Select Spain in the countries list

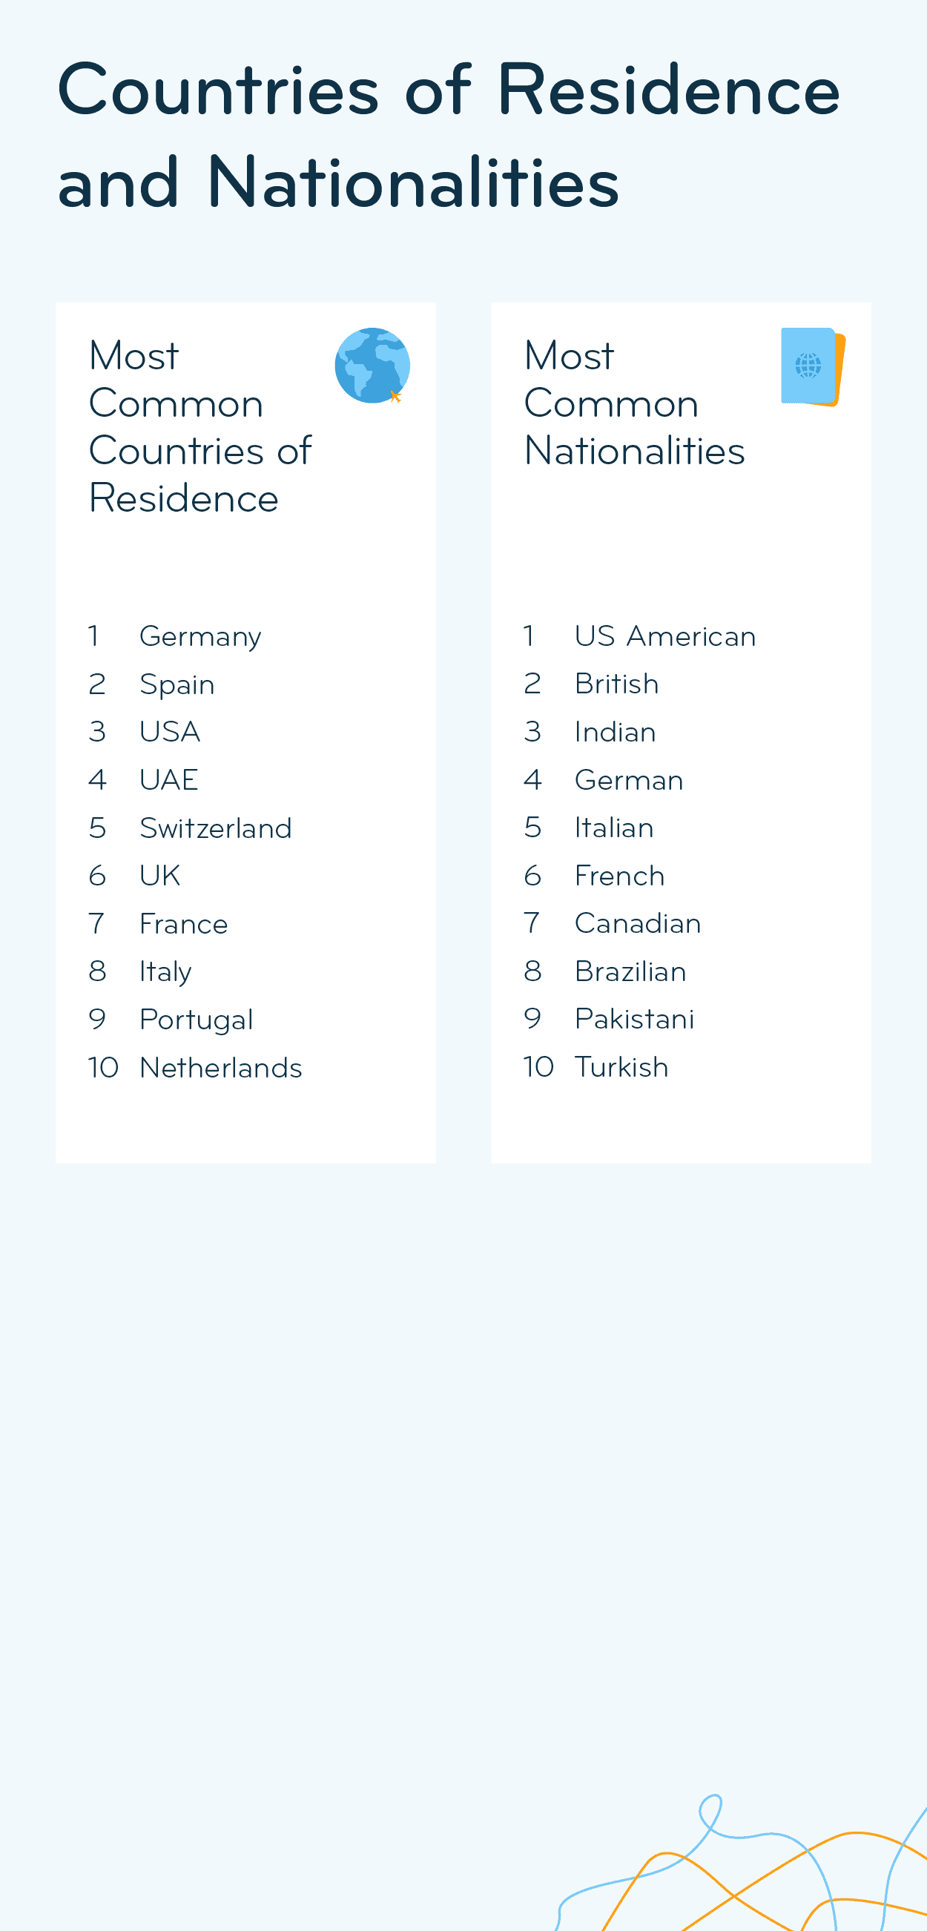[177, 684]
